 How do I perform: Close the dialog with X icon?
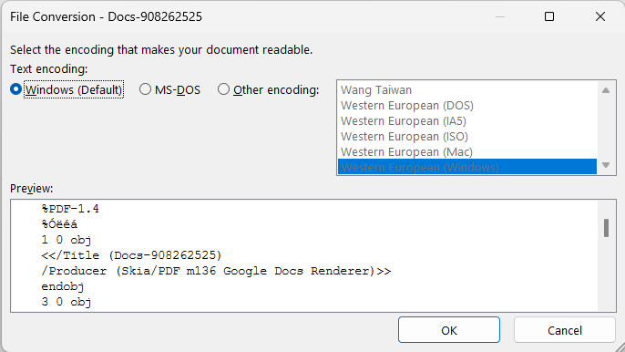600,16
